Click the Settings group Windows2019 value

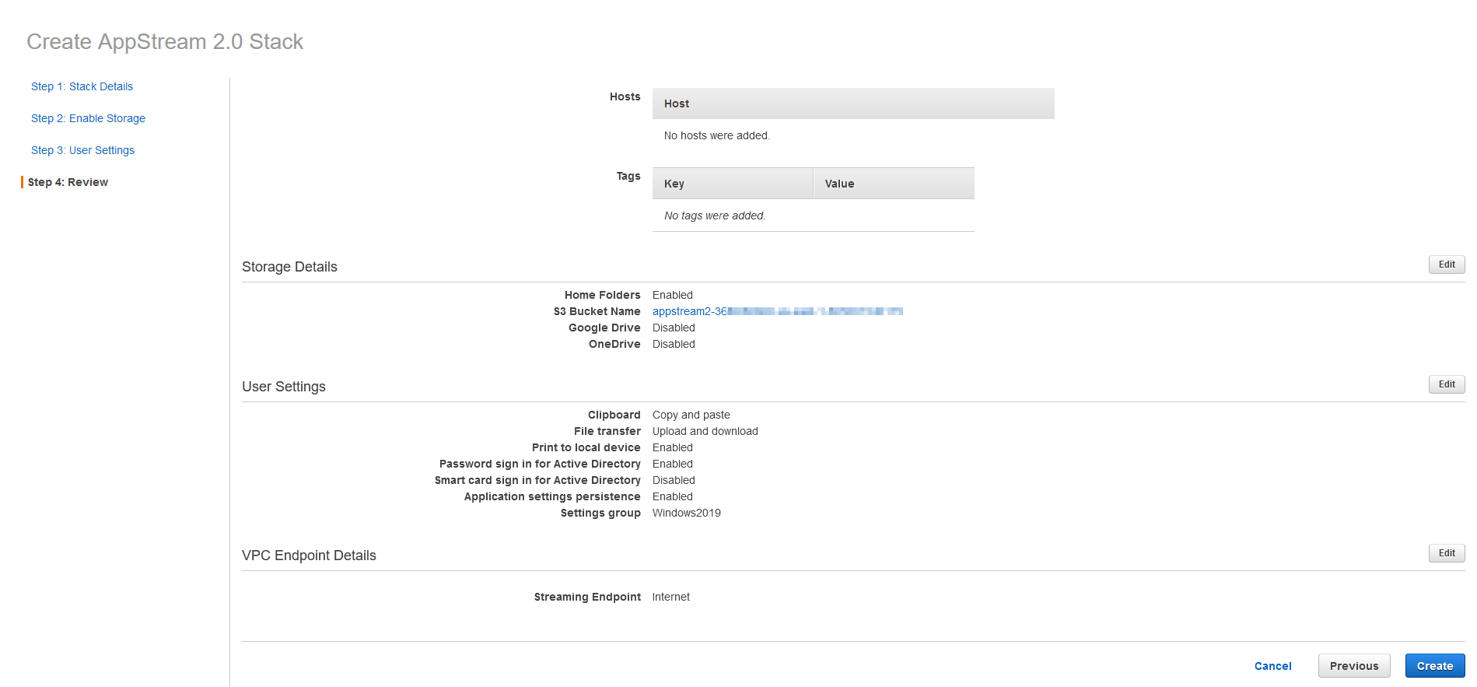686,513
